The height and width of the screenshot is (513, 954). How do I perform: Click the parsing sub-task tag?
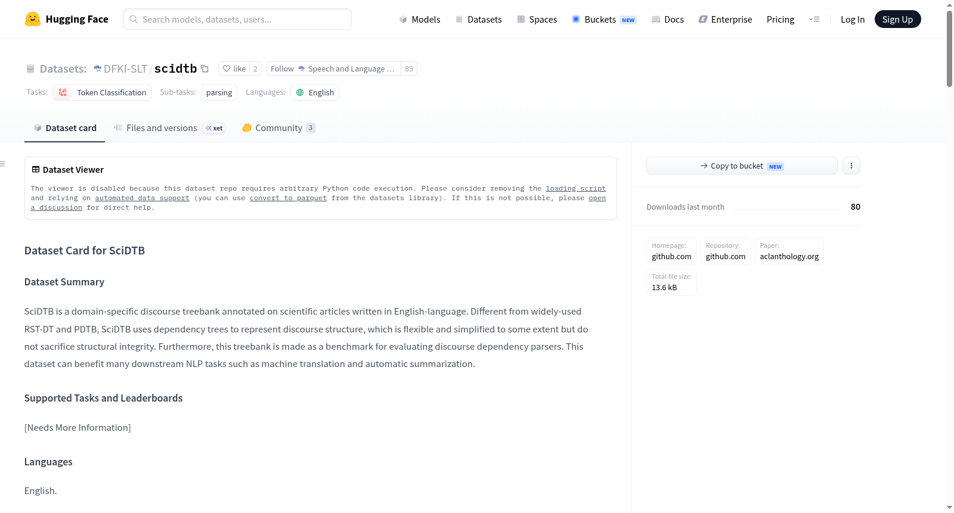(x=219, y=92)
